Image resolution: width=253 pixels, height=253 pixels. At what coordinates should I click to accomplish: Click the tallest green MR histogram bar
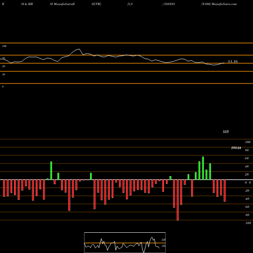tap(203, 168)
